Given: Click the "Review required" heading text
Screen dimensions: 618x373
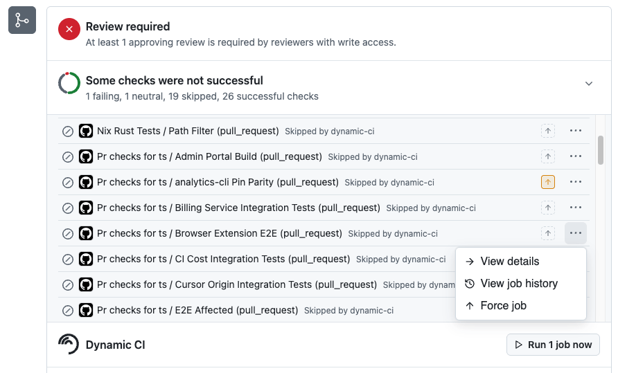Looking at the screenshot, I should (x=127, y=26).
